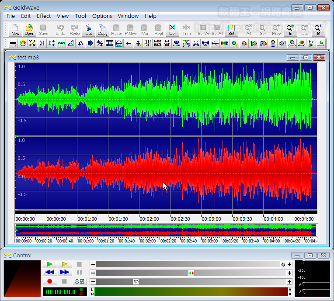Click plus button on volume slider
334x301 pixels.
click(289, 264)
